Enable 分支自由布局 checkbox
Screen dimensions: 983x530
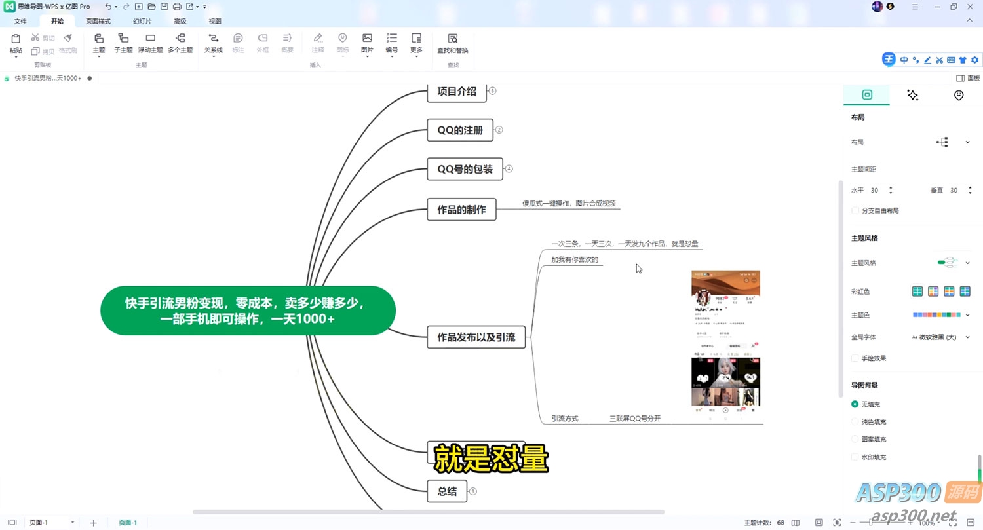[855, 211]
